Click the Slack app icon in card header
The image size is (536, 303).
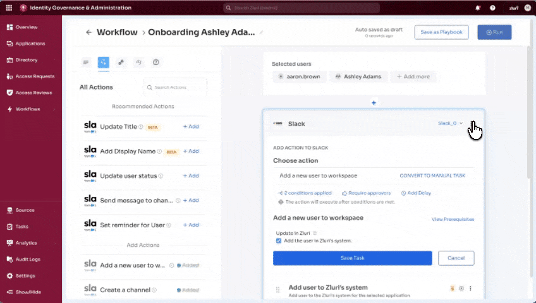point(278,124)
